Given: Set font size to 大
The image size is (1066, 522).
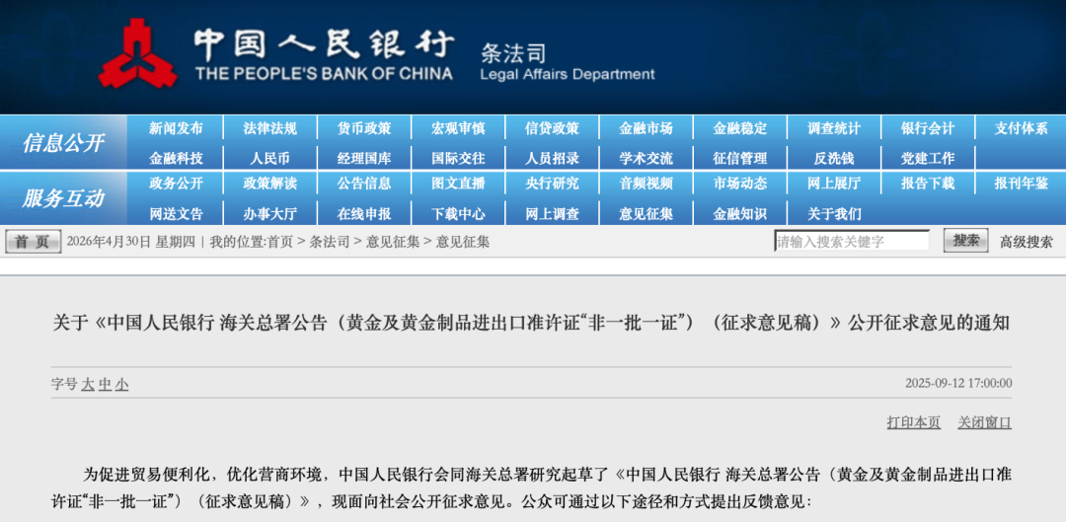Looking at the screenshot, I should click(88, 385).
